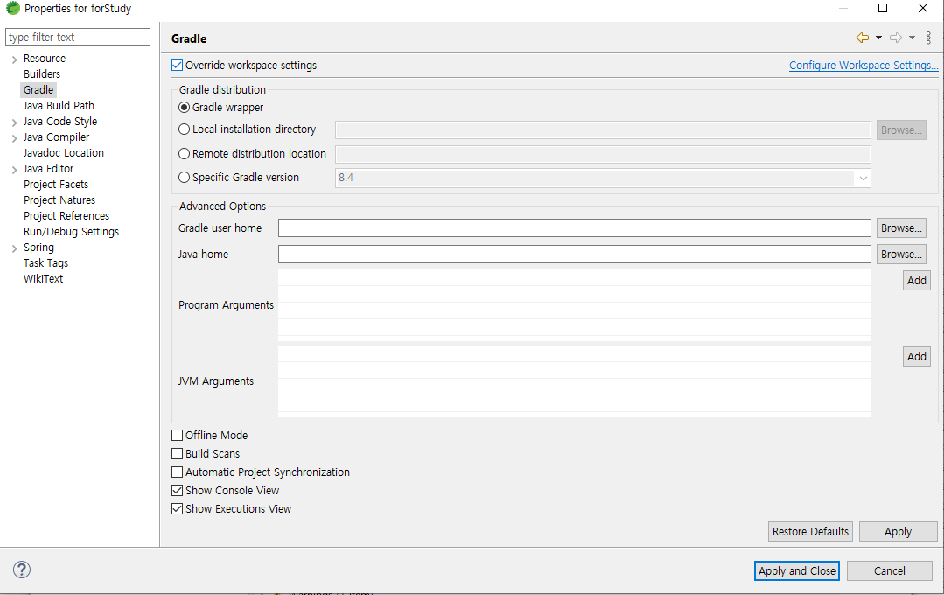The image size is (944, 595).
Task: Browse for Java home directory
Action: click(900, 254)
